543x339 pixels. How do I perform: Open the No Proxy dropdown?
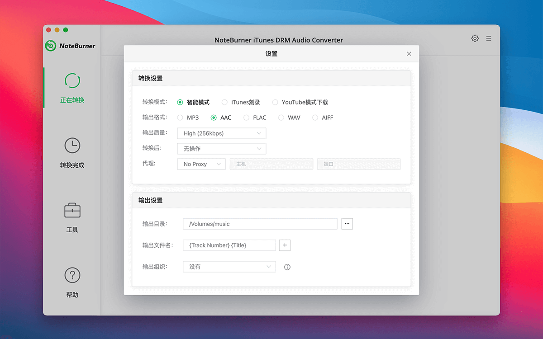pyautogui.click(x=201, y=164)
